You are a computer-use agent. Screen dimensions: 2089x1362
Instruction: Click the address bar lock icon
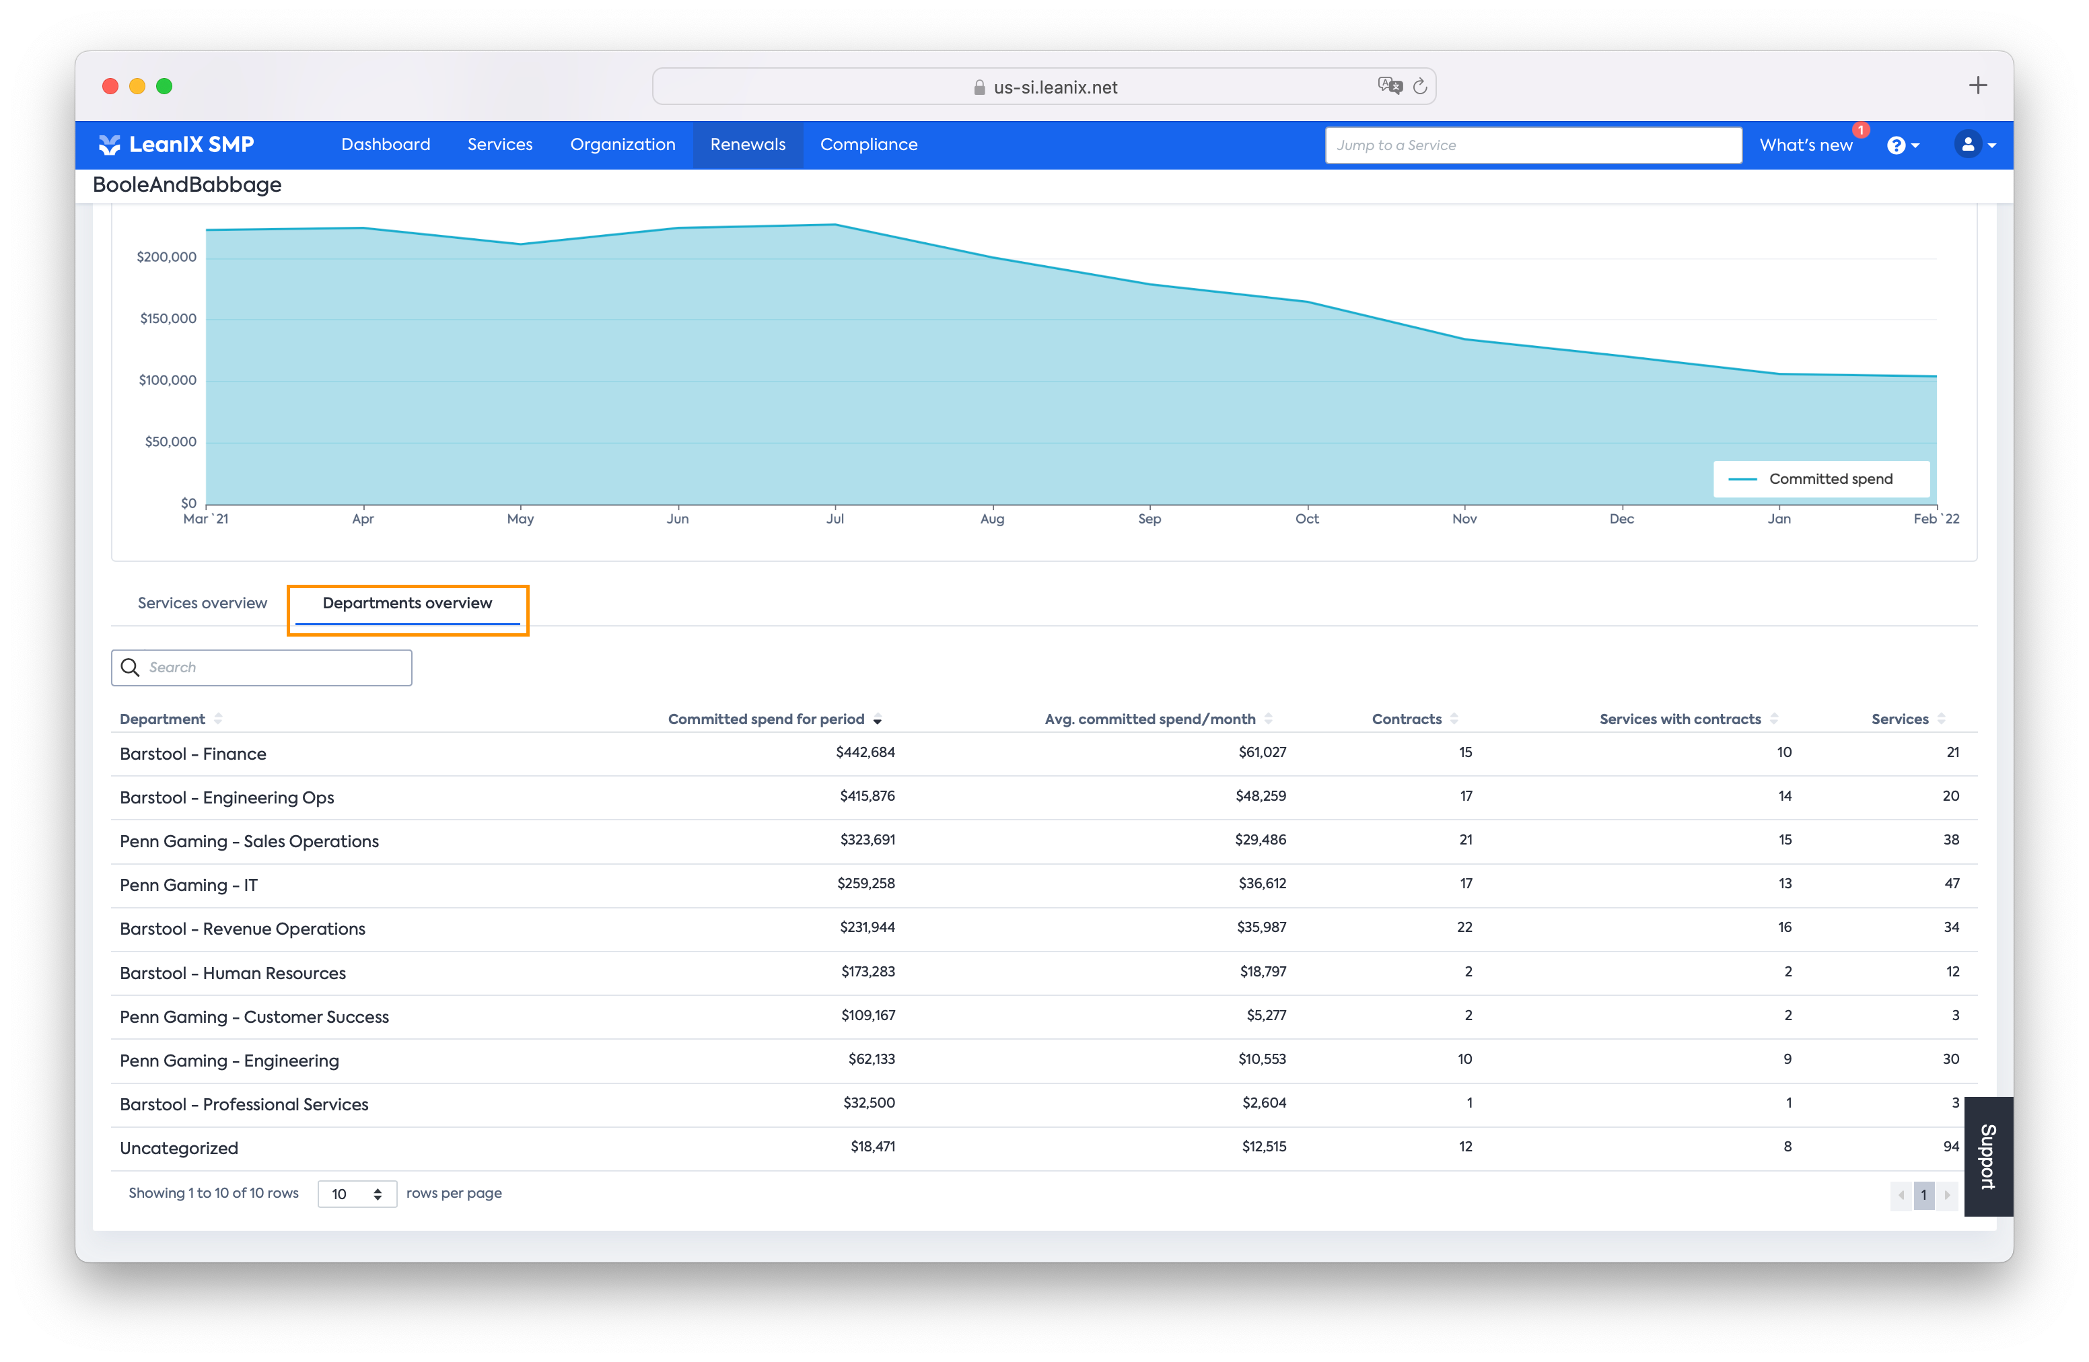coord(979,87)
